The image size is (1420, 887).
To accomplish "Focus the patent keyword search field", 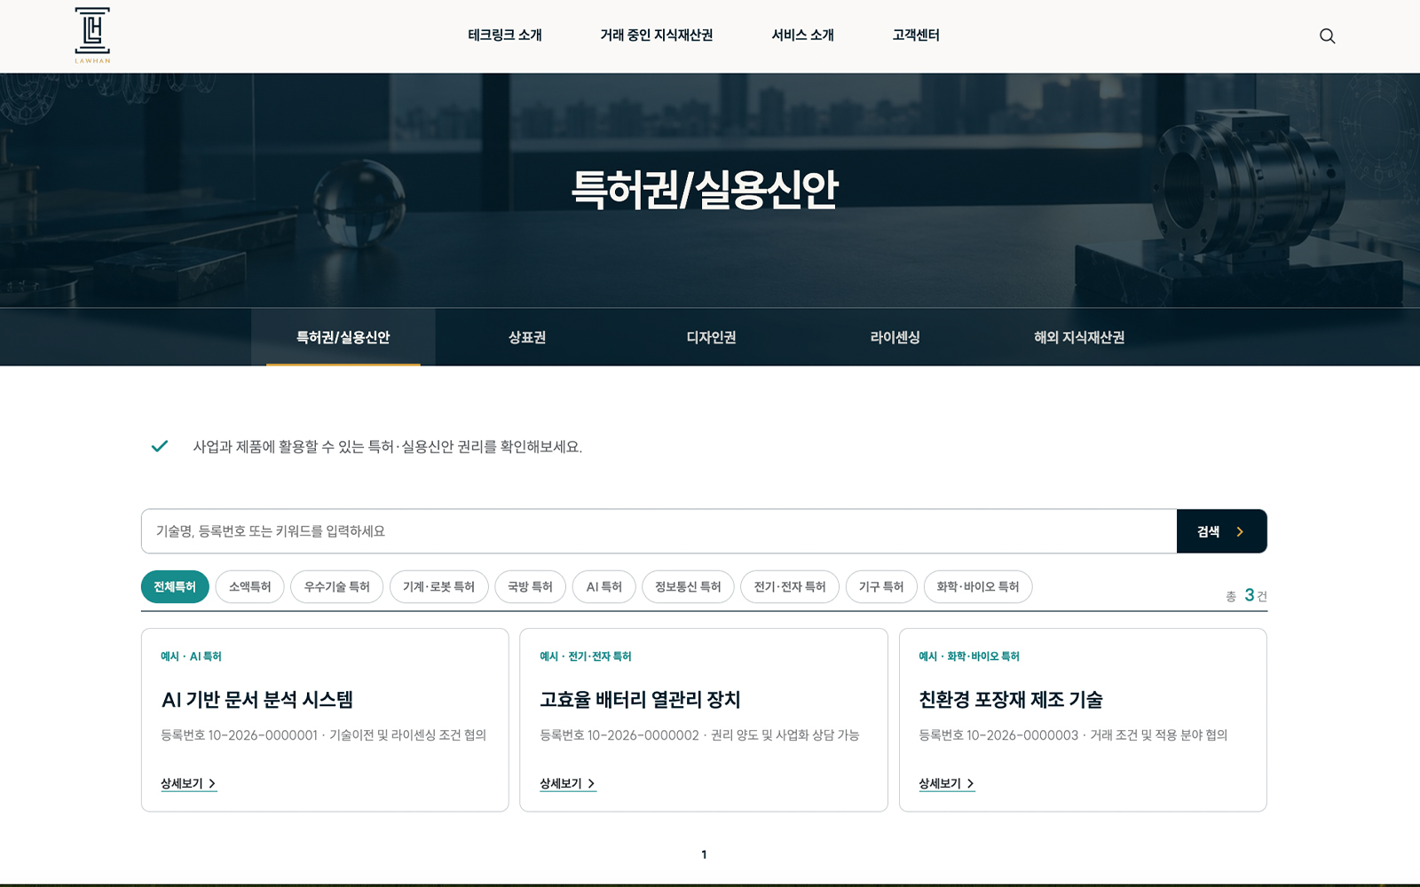I will pos(659,531).
